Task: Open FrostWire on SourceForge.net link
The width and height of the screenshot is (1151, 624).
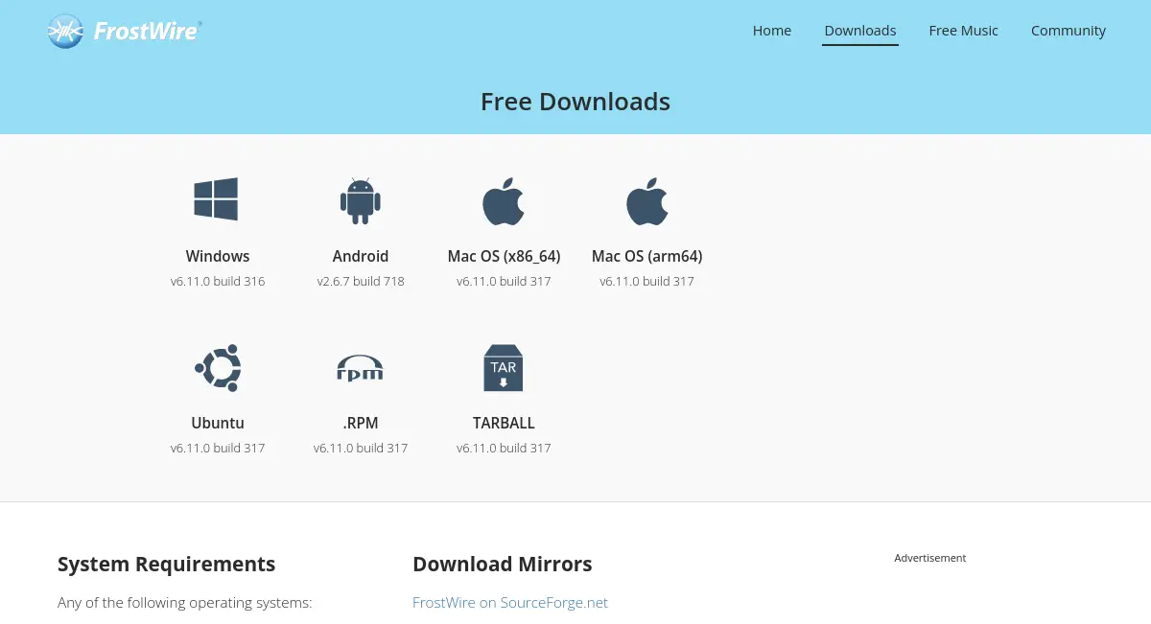Action: (510, 602)
